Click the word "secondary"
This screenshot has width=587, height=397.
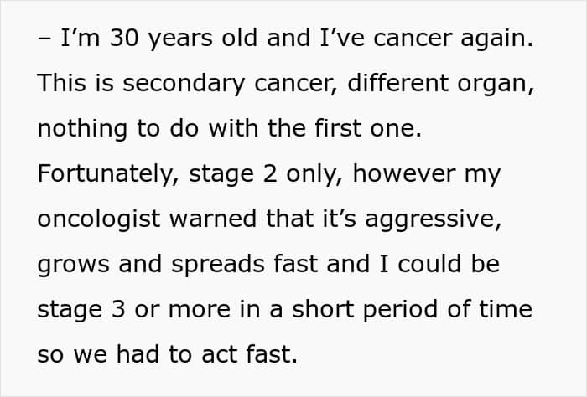(172, 85)
